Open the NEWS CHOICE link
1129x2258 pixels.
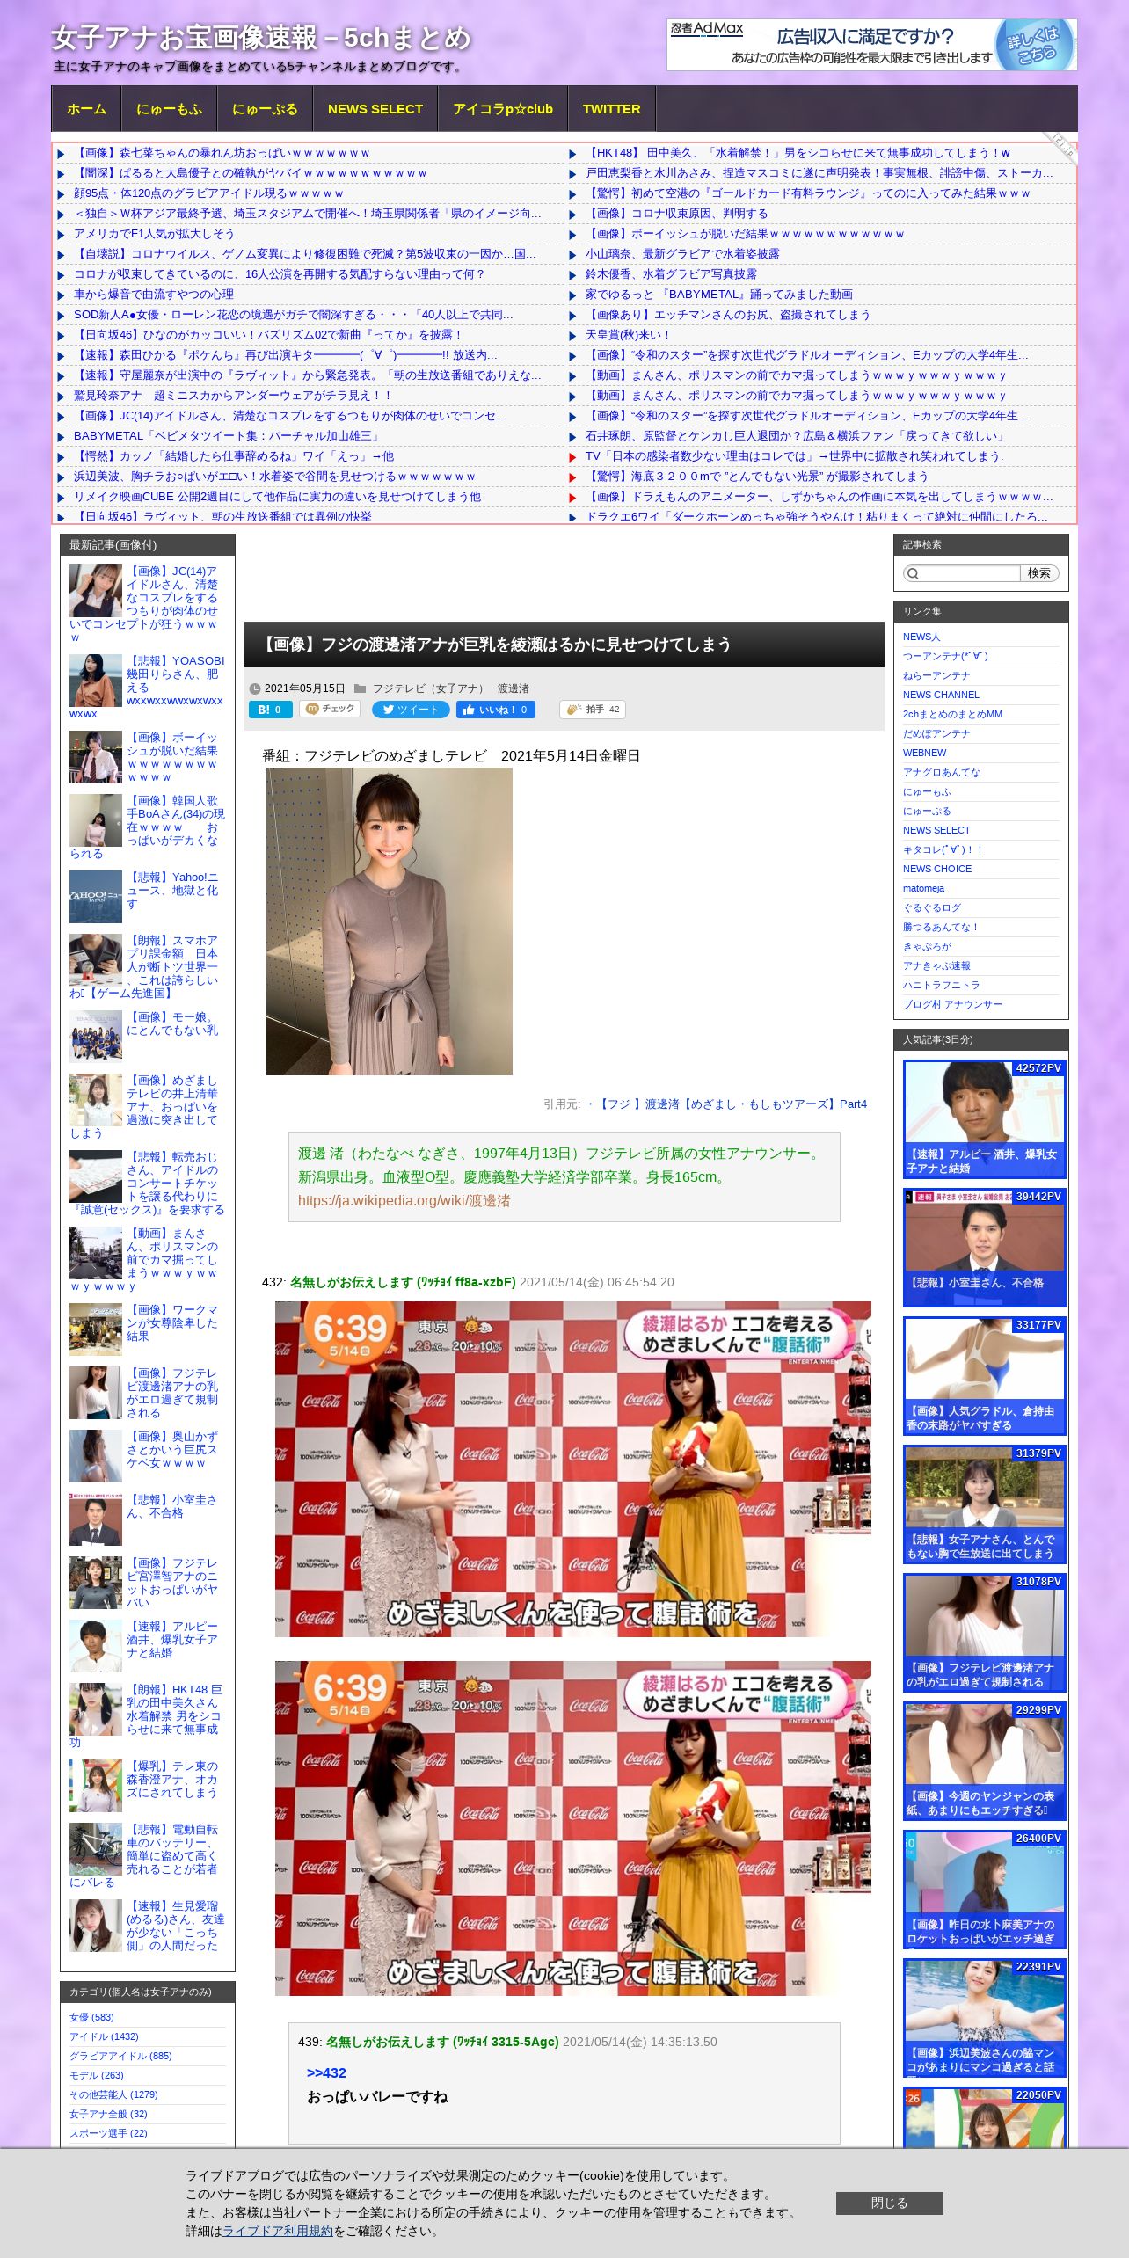point(937,869)
